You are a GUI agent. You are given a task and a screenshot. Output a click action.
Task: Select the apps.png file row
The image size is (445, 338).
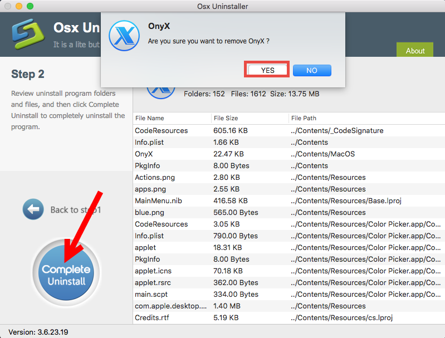tap(289, 189)
